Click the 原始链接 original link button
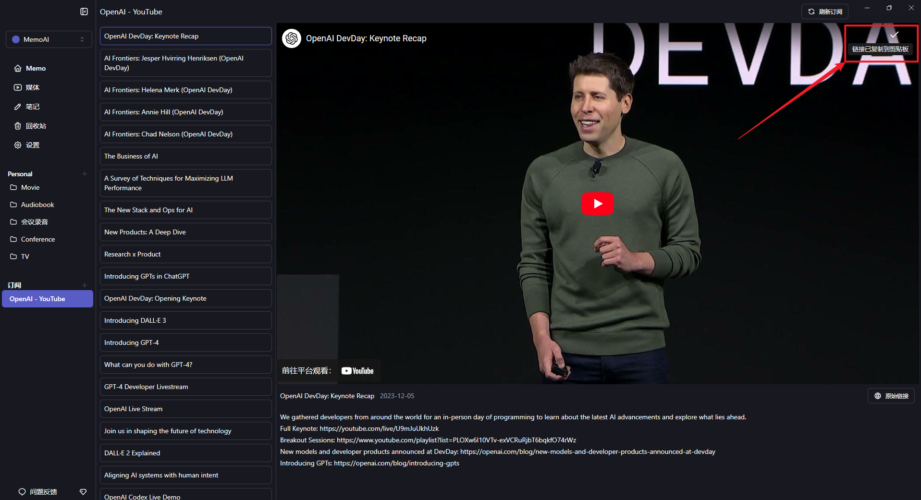The width and height of the screenshot is (921, 500). pyautogui.click(x=891, y=396)
